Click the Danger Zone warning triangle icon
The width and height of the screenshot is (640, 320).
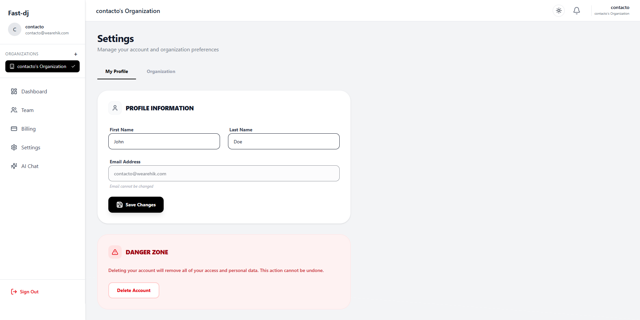point(115,252)
